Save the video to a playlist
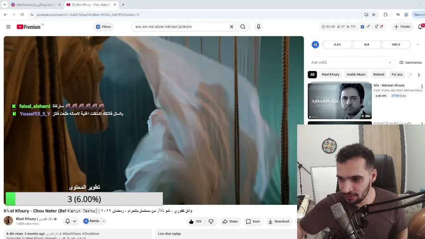425x239 pixels. (x=253, y=221)
